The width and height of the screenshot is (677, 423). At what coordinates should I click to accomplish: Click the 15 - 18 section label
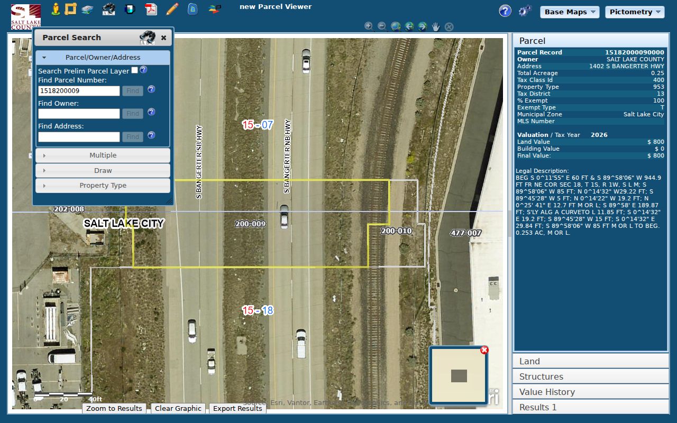[258, 310]
